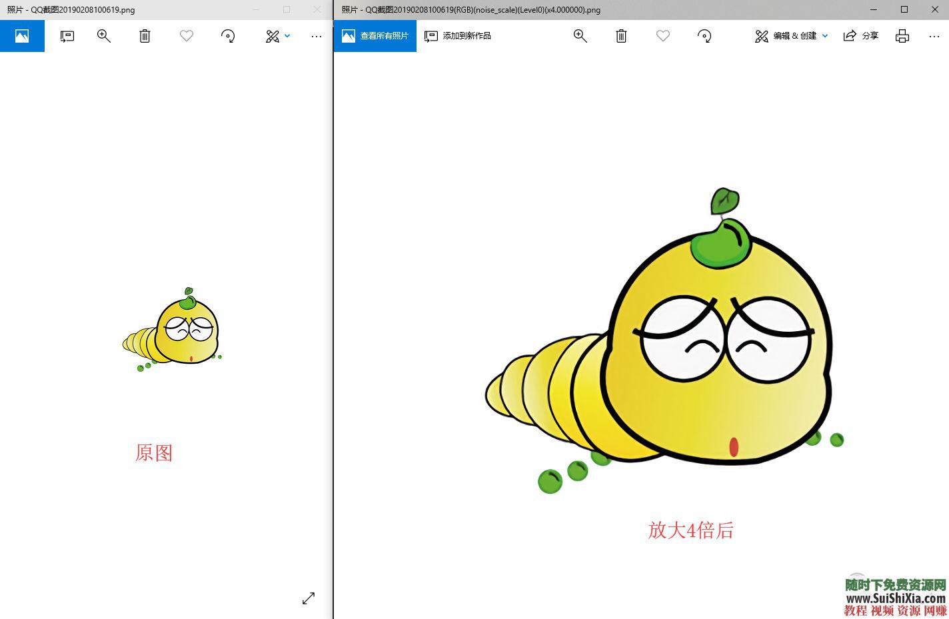Viewport: 949px width, 619px height.
Task: Favorite the photo with left window heart
Action: [x=187, y=36]
